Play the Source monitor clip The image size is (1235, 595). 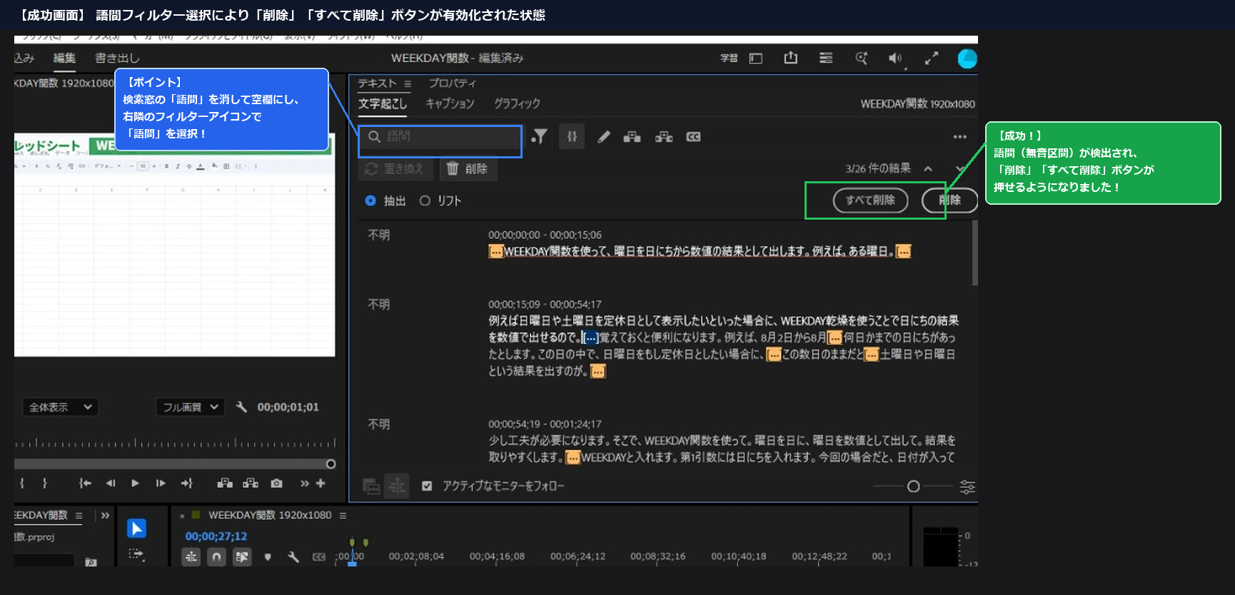[x=135, y=484]
